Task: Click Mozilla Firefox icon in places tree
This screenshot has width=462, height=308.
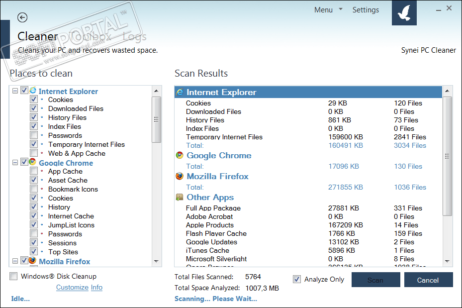Action: click(33, 260)
